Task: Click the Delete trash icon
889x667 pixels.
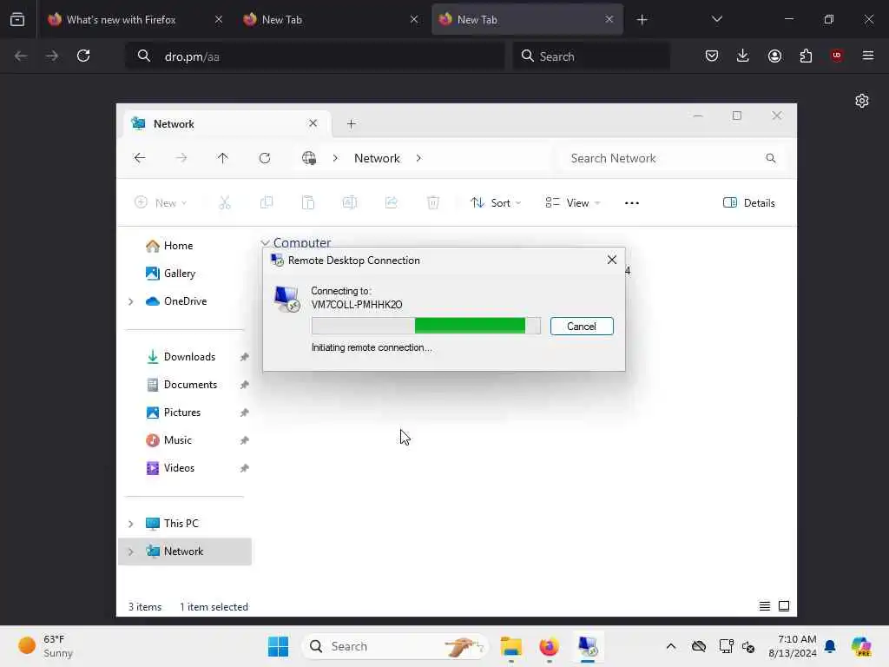Action: (433, 202)
